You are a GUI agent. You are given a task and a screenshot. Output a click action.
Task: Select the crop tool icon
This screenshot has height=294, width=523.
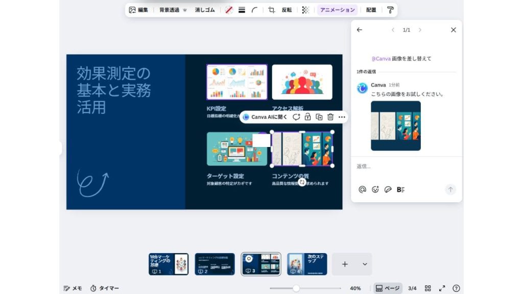pyautogui.click(x=272, y=10)
